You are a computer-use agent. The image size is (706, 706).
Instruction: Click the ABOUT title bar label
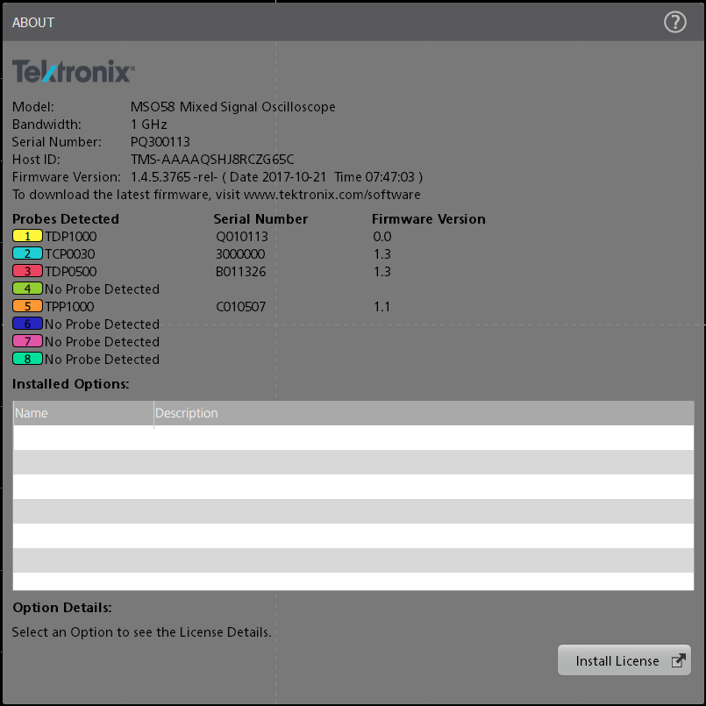click(32, 22)
